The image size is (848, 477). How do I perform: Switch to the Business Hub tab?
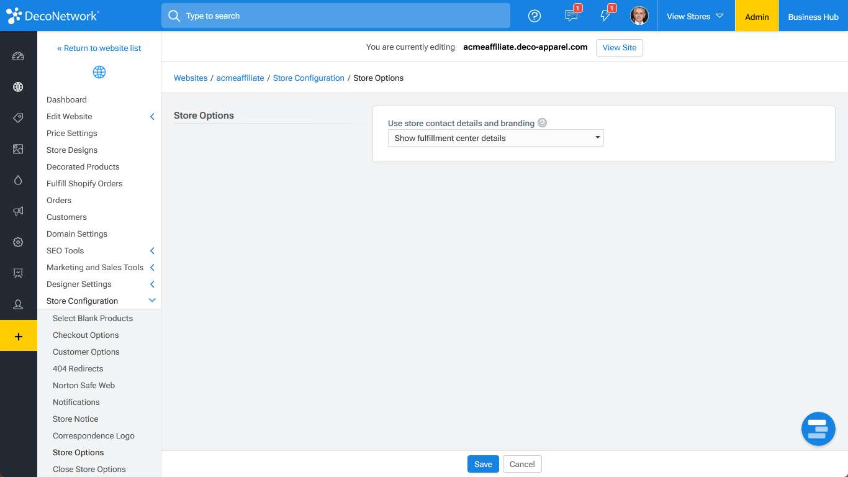pos(813,16)
